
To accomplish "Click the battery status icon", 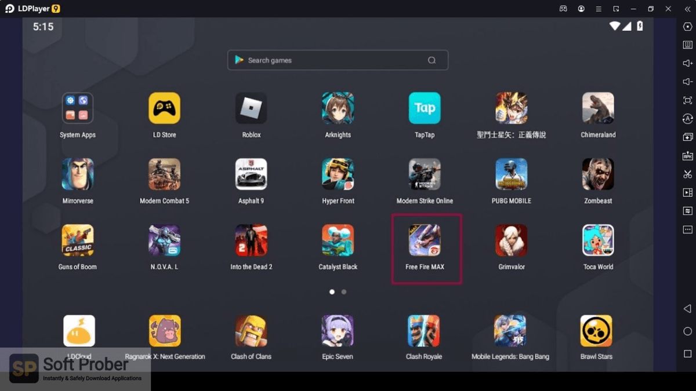I will pos(640,26).
